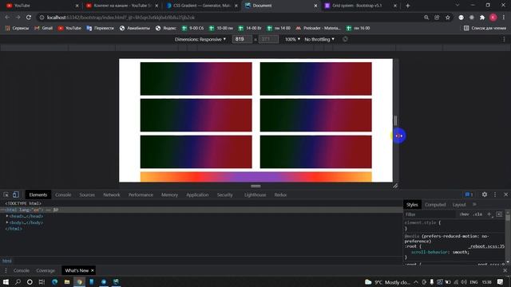This screenshot has height=287, width=511.
Task: Switch to the Network tab
Action: tap(112, 195)
